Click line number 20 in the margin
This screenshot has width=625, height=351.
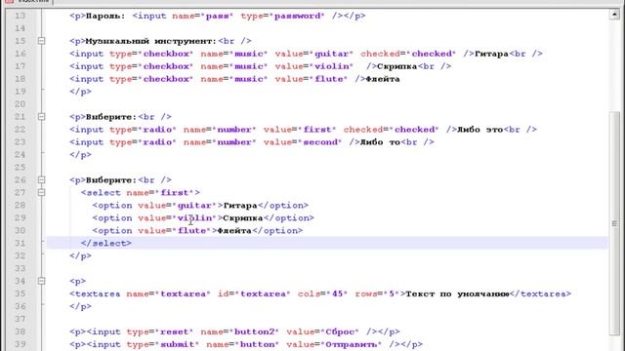tap(20, 104)
